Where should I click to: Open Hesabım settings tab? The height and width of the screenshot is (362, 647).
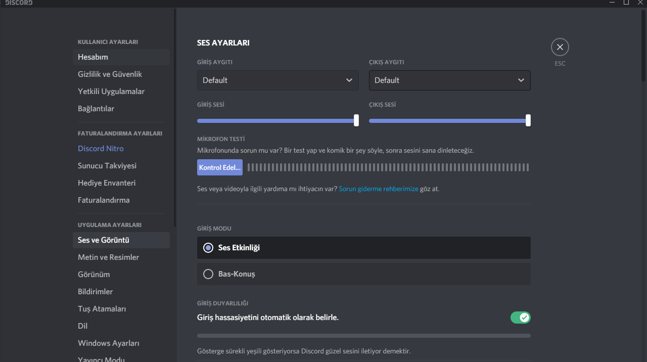click(x=93, y=57)
